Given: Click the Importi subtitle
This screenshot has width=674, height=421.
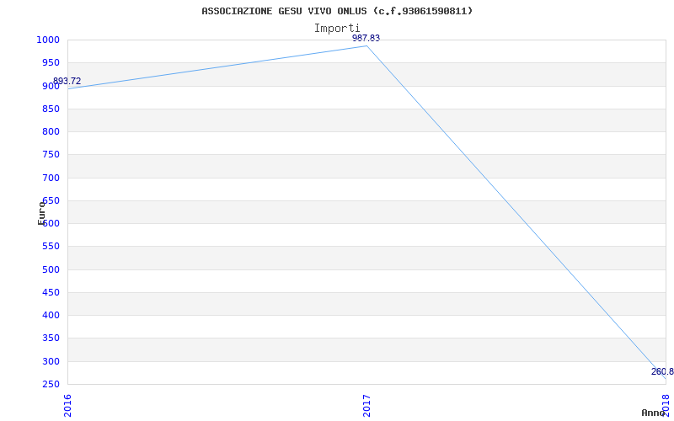Looking at the screenshot, I should [x=337, y=29].
